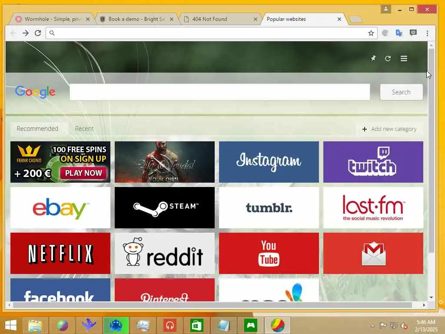Open the YouTube tile

(269, 254)
